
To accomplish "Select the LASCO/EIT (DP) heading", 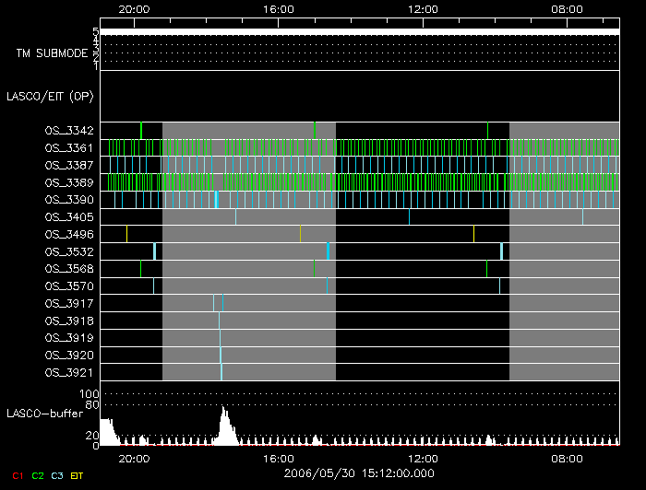I will (53, 96).
